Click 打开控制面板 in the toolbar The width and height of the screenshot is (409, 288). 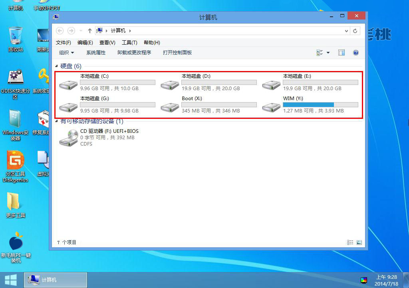(177, 53)
